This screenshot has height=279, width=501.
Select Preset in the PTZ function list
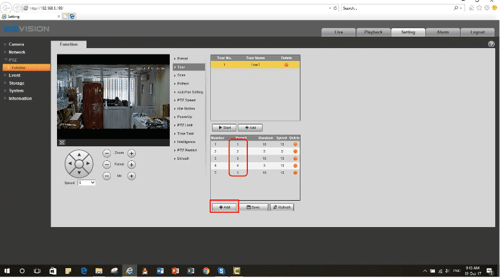coord(182,58)
